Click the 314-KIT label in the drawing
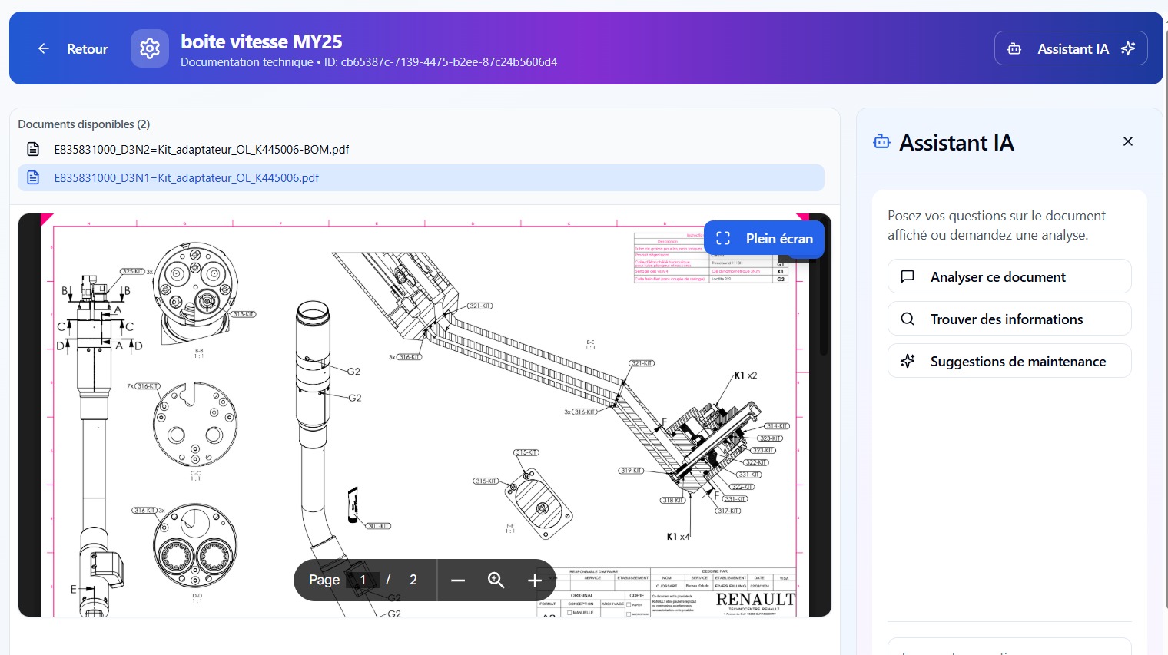 tap(777, 425)
